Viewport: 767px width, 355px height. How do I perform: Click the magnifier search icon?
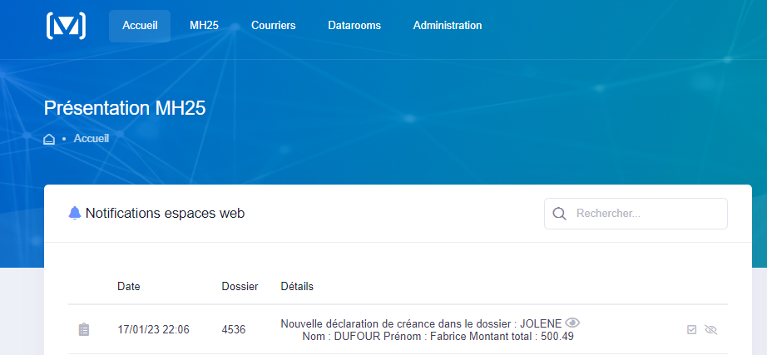click(x=559, y=214)
